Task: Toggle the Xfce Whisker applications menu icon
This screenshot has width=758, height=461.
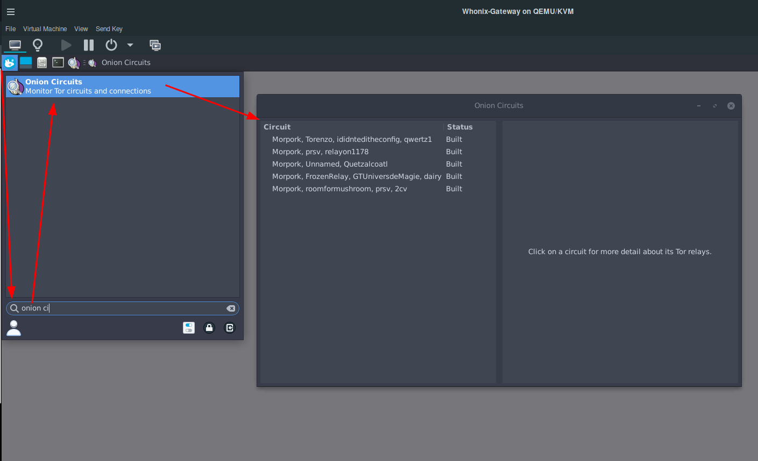Action: pos(10,63)
